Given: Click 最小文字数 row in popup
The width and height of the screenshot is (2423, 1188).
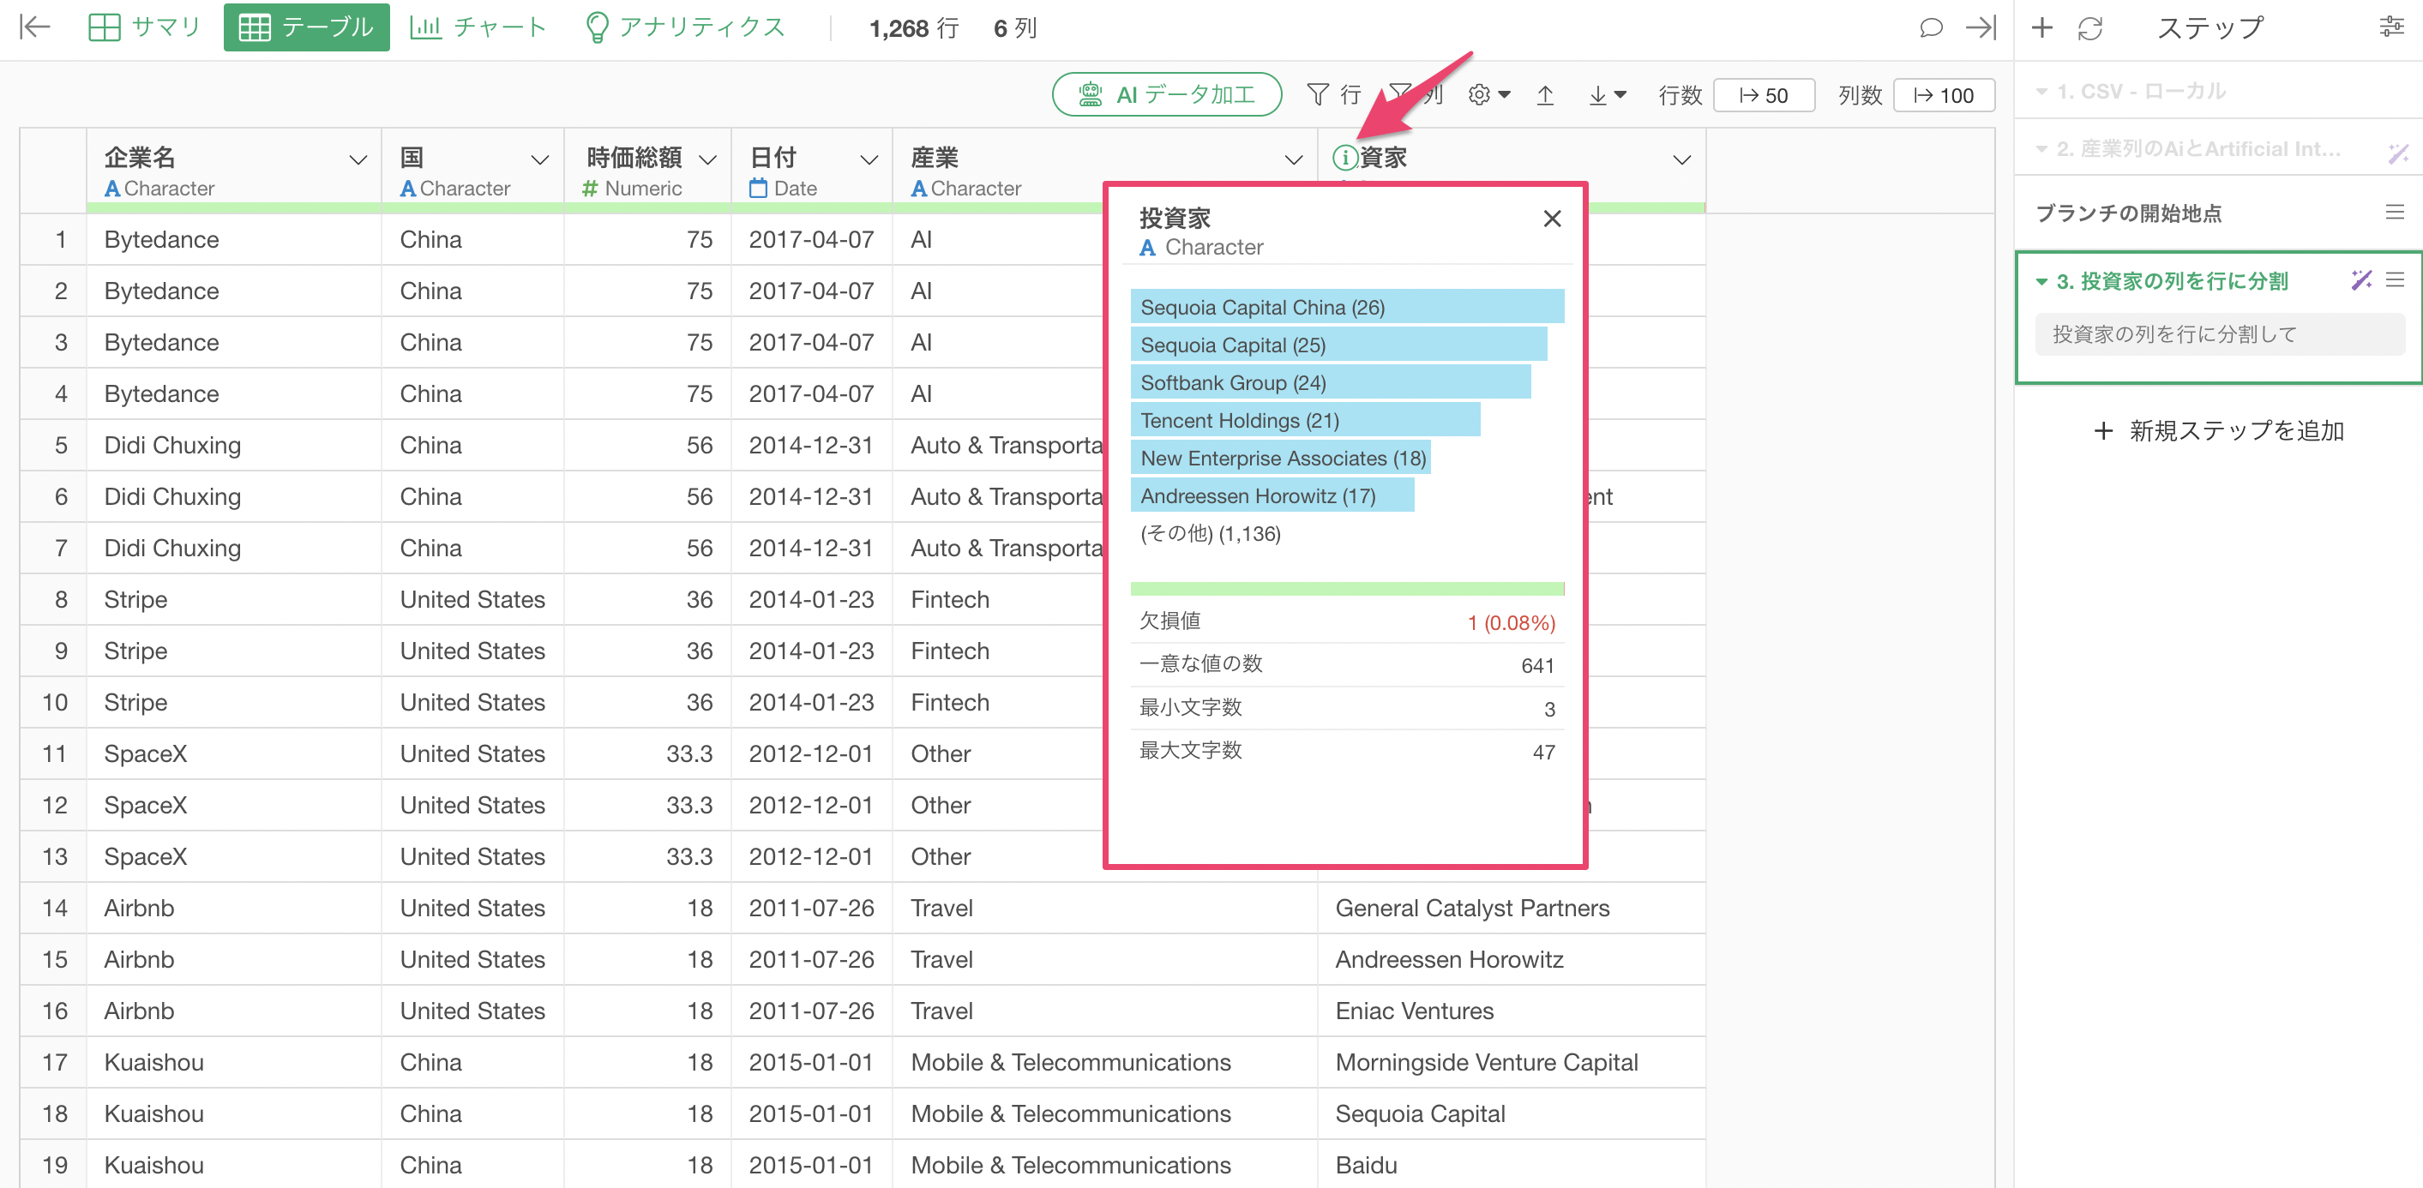Looking at the screenshot, I should point(1347,707).
